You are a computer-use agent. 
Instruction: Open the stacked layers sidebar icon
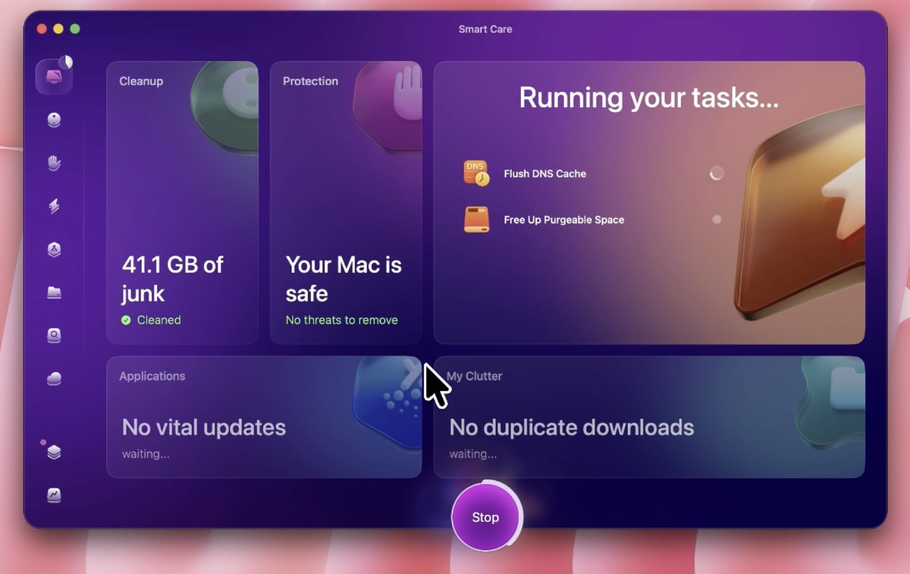coord(54,452)
